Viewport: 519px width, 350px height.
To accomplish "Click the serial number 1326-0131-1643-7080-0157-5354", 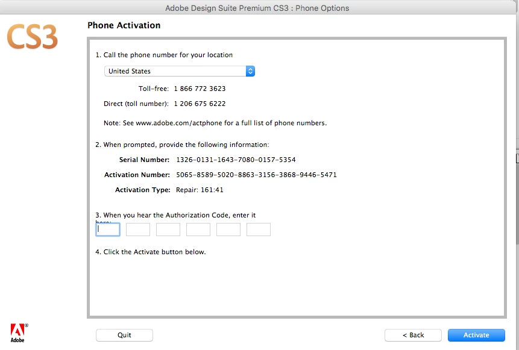I will (x=236, y=160).
